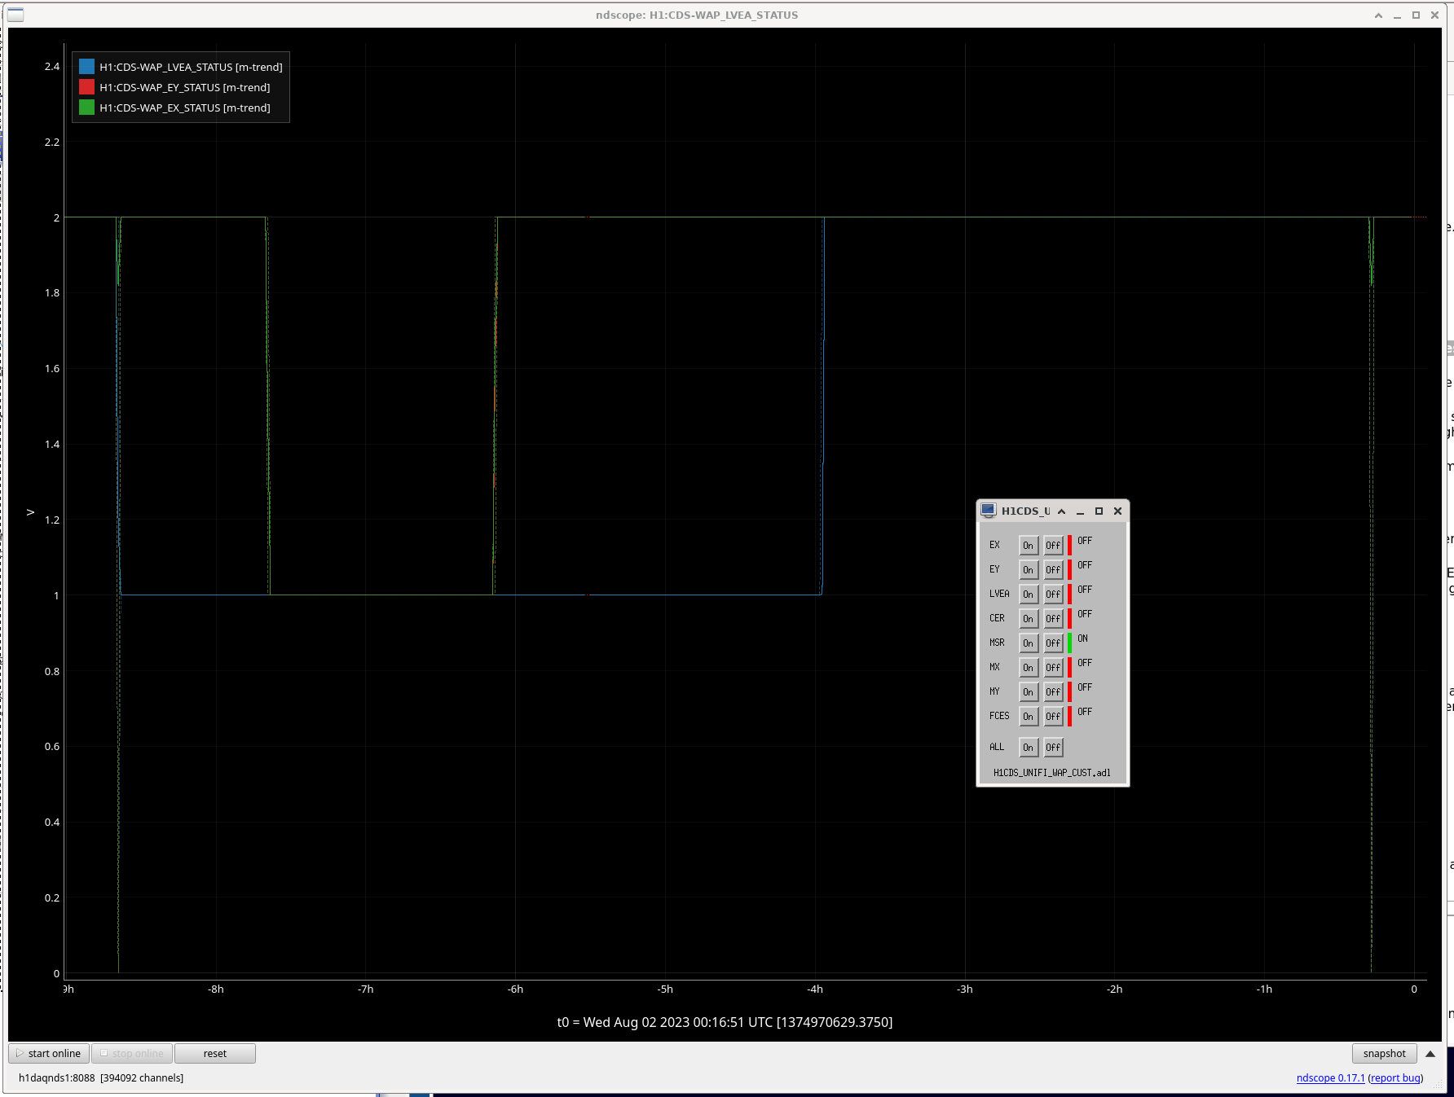
Task: Shade the H1CDS_U window
Action: tap(1061, 511)
